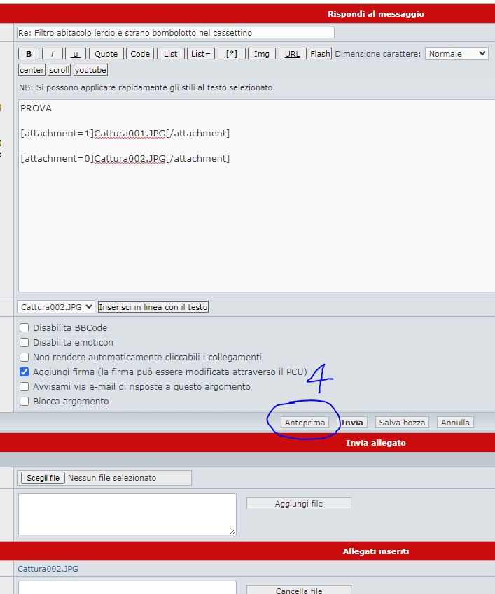This screenshot has width=495, height=594.
Task: Insert Code tag from the toolbar
Action: pos(140,54)
